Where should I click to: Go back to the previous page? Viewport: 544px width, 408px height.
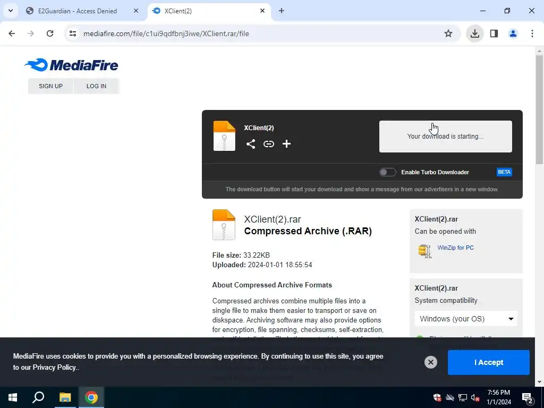(x=12, y=33)
